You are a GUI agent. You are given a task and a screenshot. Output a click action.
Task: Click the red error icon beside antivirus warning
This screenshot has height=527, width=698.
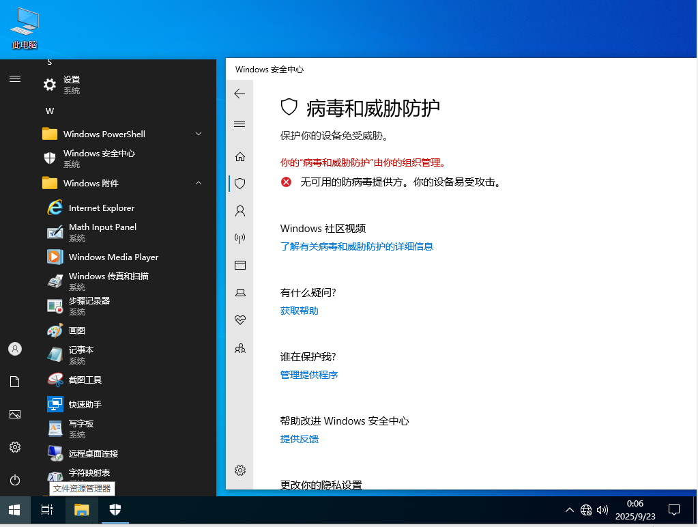[286, 182]
